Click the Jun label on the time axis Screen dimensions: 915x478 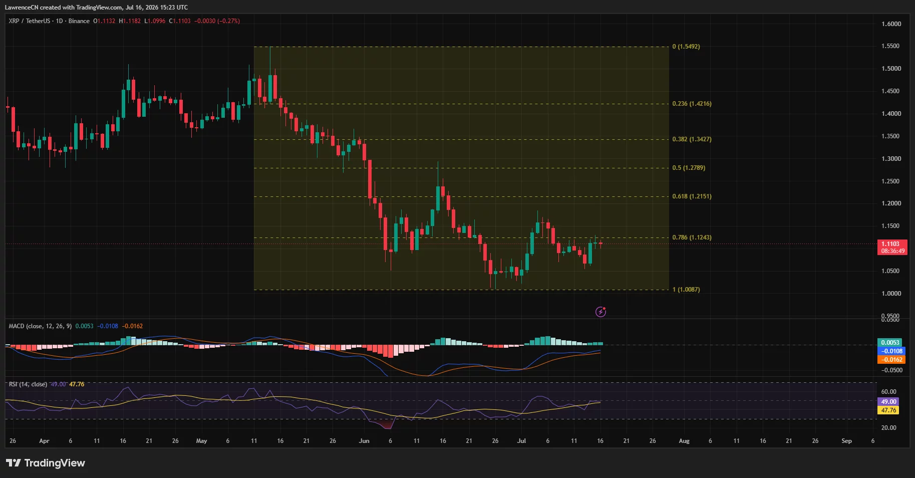364,441
